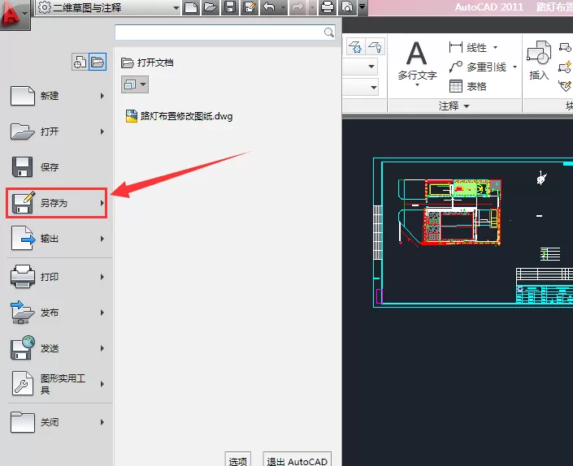Click the Undo arrow icon

point(269,7)
